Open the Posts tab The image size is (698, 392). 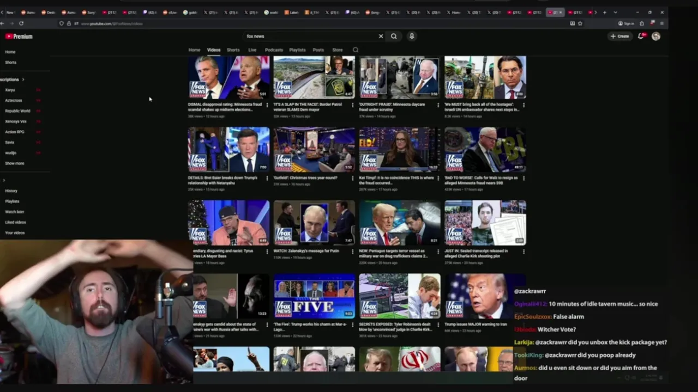(x=318, y=50)
